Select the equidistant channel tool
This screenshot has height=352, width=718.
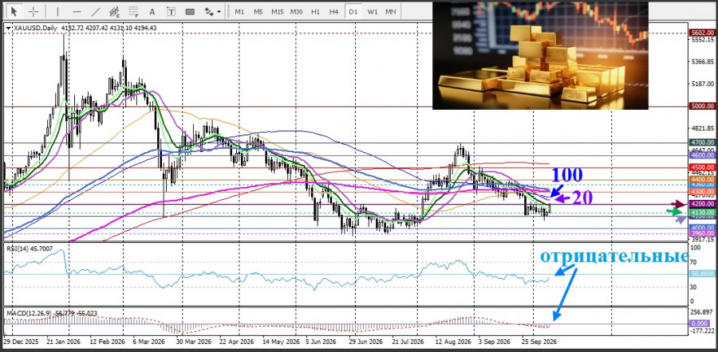[x=114, y=11]
